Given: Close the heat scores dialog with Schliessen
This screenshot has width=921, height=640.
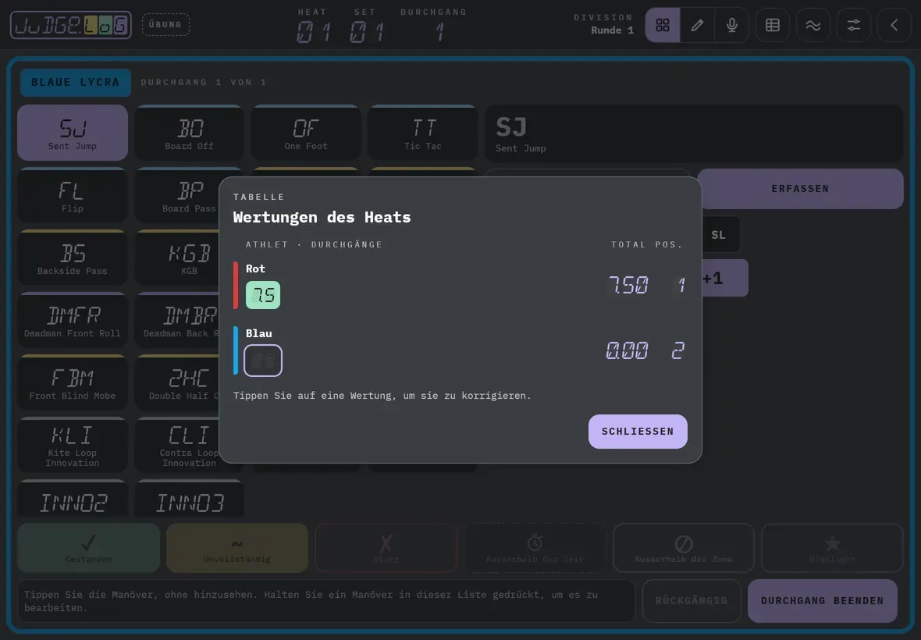Looking at the screenshot, I should 638,432.
